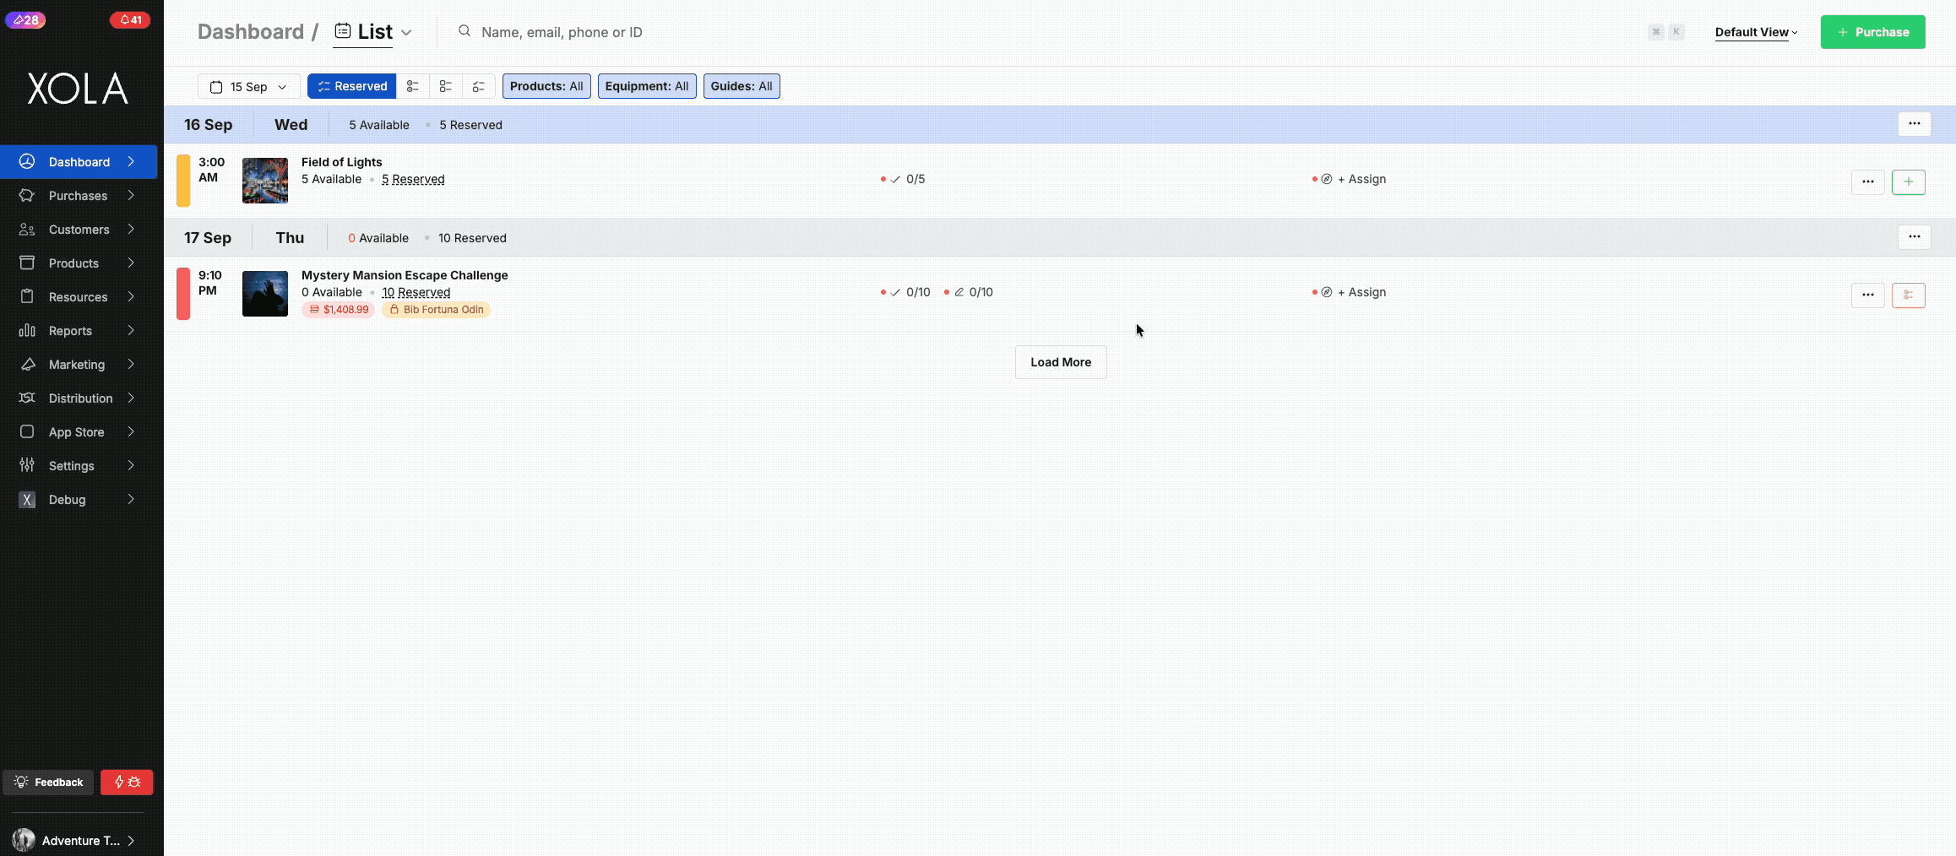
Task: Click red roster icon on Mystery Mansion row
Action: coord(1908,295)
